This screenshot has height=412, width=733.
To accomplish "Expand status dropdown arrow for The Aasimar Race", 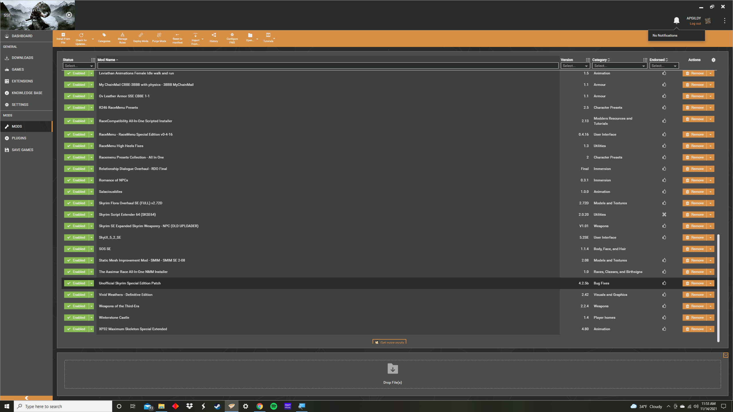I will pos(91,272).
